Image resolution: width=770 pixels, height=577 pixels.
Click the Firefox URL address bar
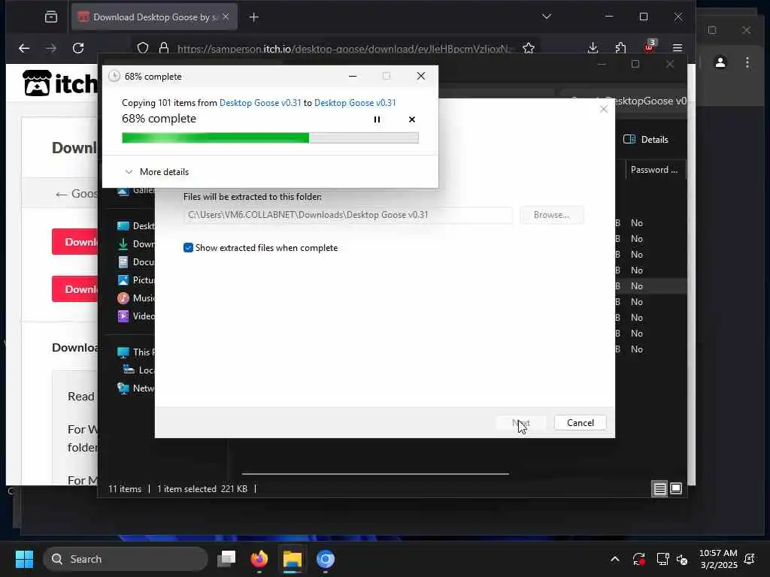click(344, 49)
